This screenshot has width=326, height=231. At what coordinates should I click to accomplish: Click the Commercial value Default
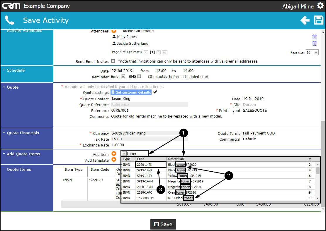tap(249, 139)
